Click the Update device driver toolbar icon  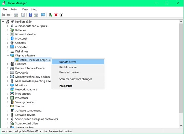pos(51,15)
